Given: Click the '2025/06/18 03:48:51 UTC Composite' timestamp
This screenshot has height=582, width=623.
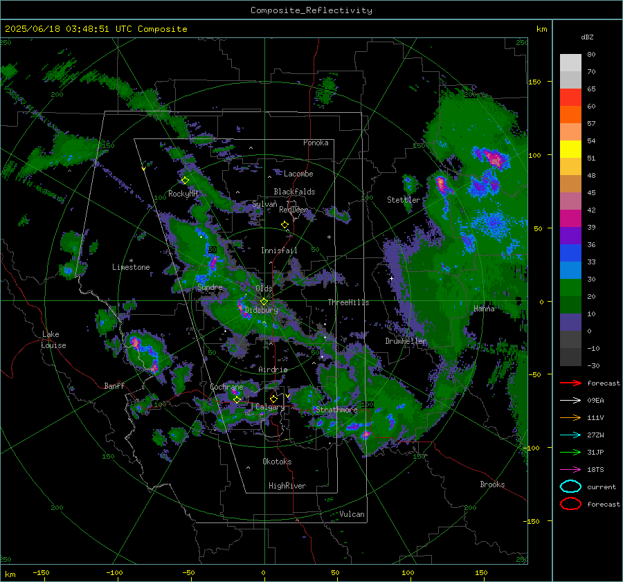Looking at the screenshot, I should pyautogui.click(x=96, y=29).
